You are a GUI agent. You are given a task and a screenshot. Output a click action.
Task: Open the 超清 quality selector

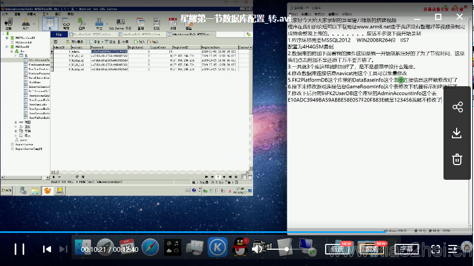click(x=372, y=249)
